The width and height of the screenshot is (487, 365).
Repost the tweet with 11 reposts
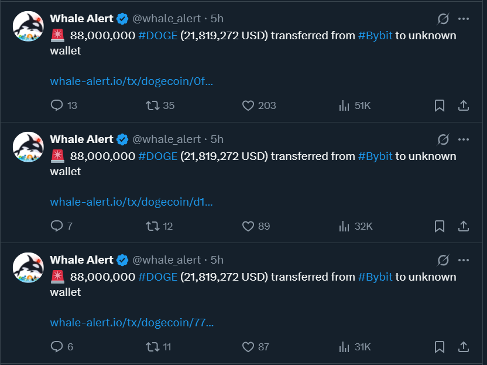(153, 347)
